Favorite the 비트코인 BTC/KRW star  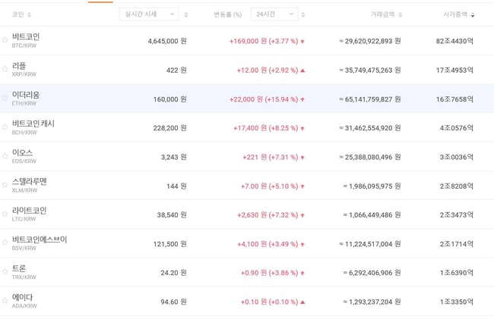click(x=5, y=40)
